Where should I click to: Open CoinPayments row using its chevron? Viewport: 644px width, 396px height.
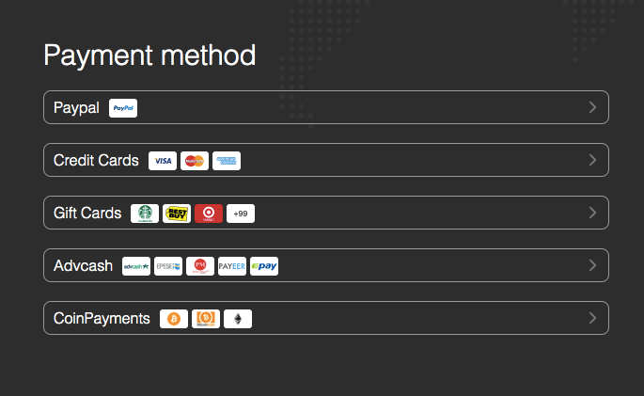pyautogui.click(x=592, y=318)
